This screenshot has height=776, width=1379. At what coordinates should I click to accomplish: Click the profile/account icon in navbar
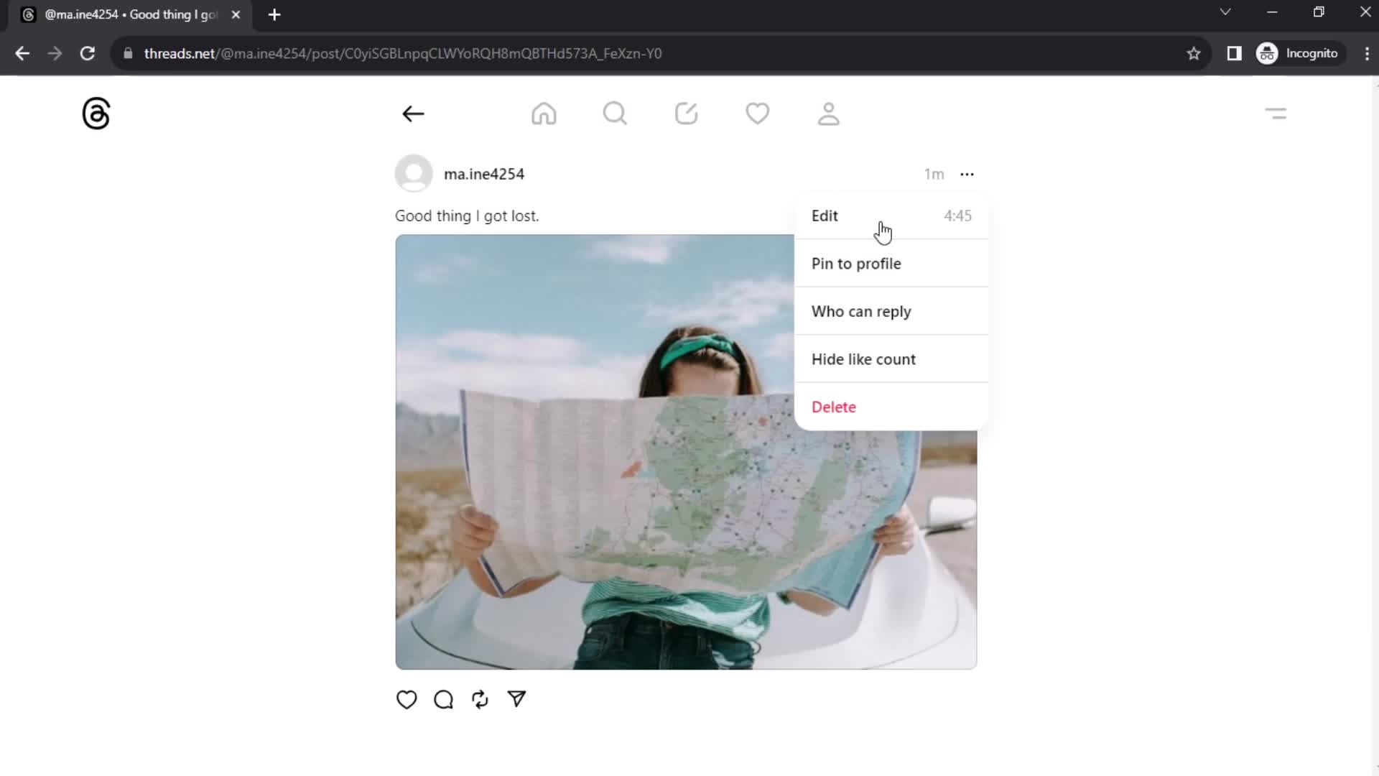click(x=828, y=114)
